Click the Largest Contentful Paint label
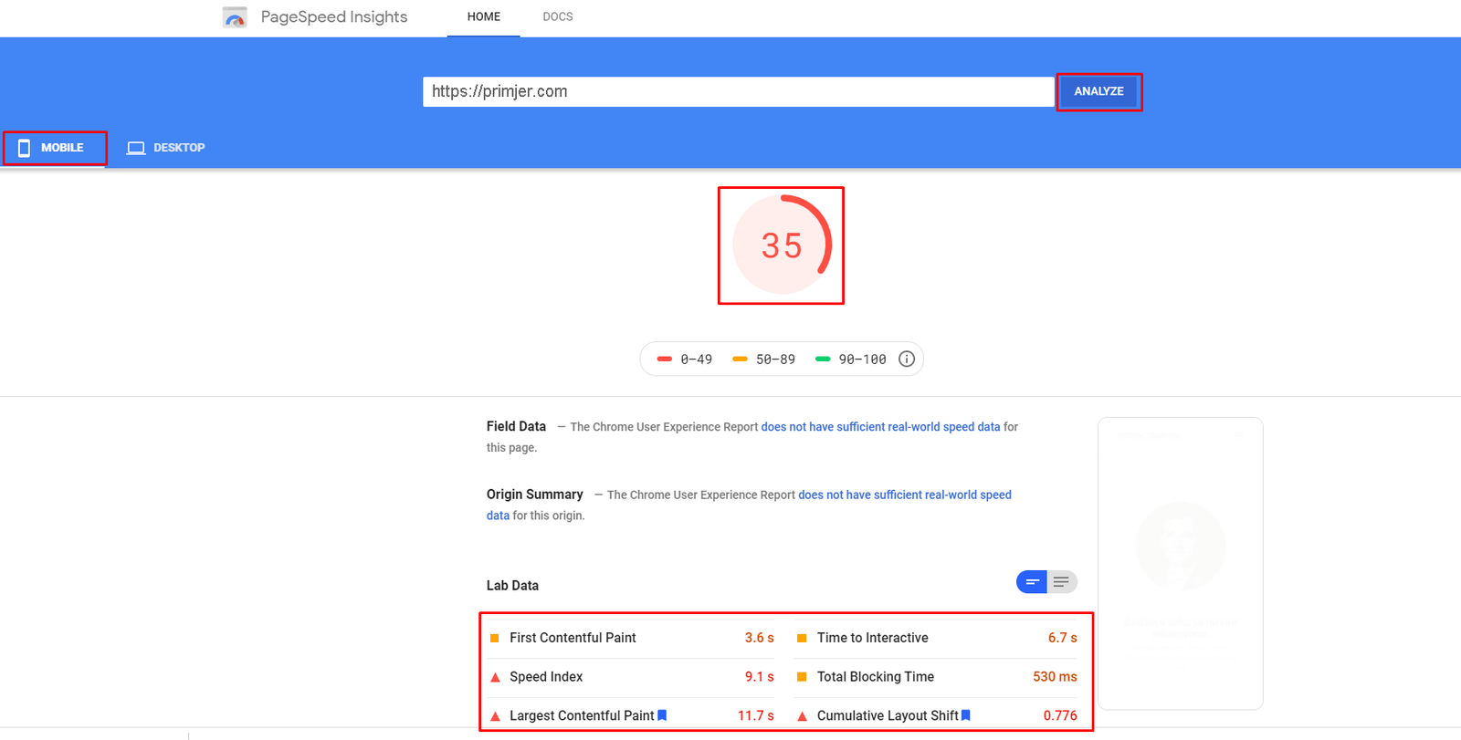The image size is (1461, 740). click(582, 715)
